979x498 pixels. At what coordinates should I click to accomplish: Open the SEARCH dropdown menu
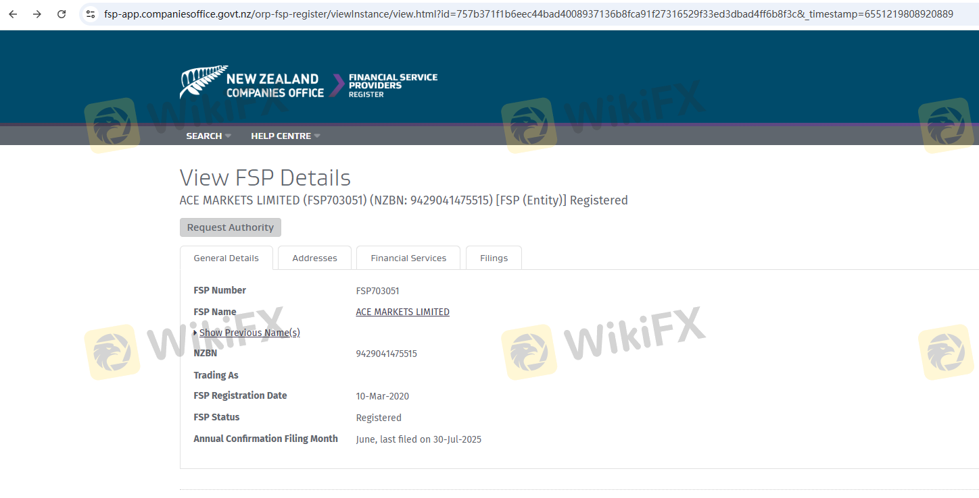point(208,136)
